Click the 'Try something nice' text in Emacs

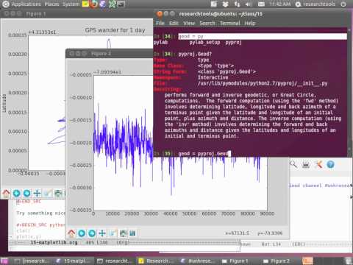click(x=40, y=213)
